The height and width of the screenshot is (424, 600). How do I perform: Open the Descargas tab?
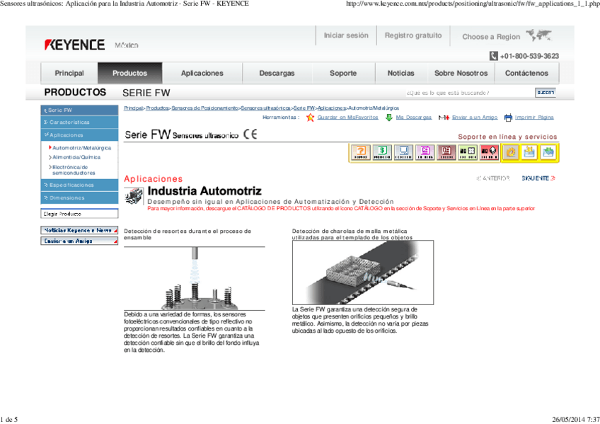(277, 73)
